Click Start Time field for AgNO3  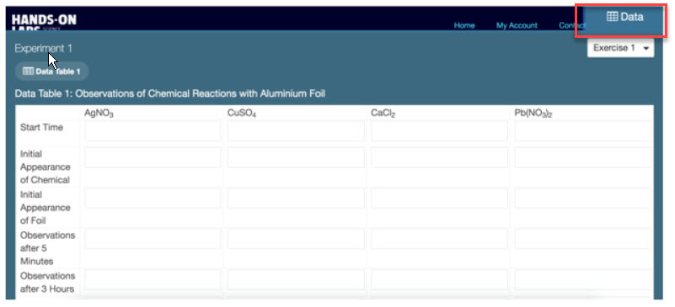point(153,131)
